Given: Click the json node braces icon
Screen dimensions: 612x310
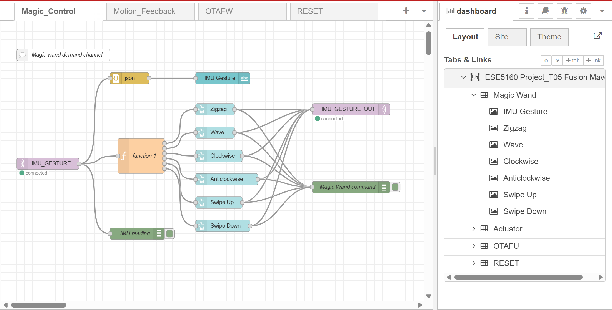Looking at the screenshot, I should point(116,78).
